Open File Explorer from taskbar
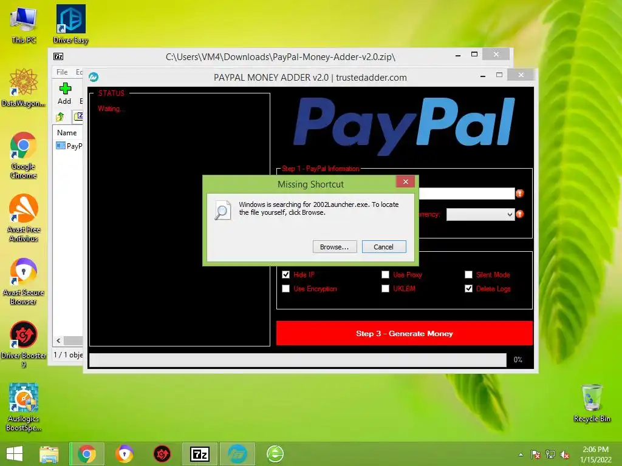This screenshot has height=466, width=622. (x=49, y=454)
